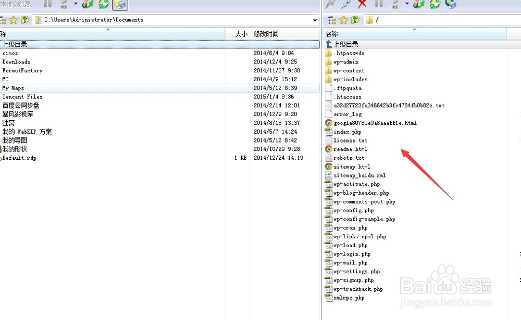Sort remote files by 名称 column header

[415, 34]
